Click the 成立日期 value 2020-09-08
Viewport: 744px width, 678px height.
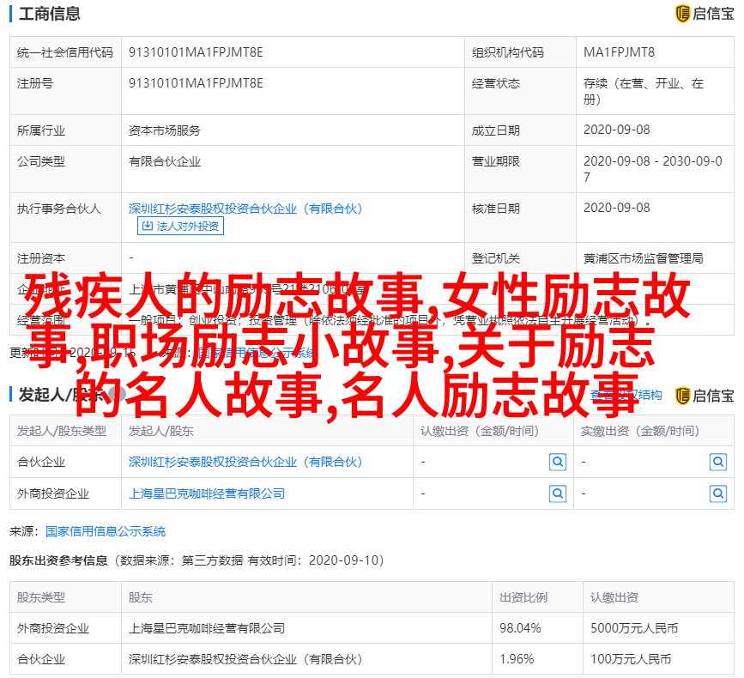(x=617, y=130)
